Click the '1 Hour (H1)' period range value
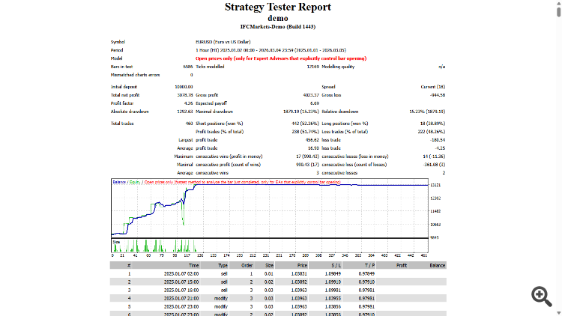The image size is (562, 316). point(271,50)
